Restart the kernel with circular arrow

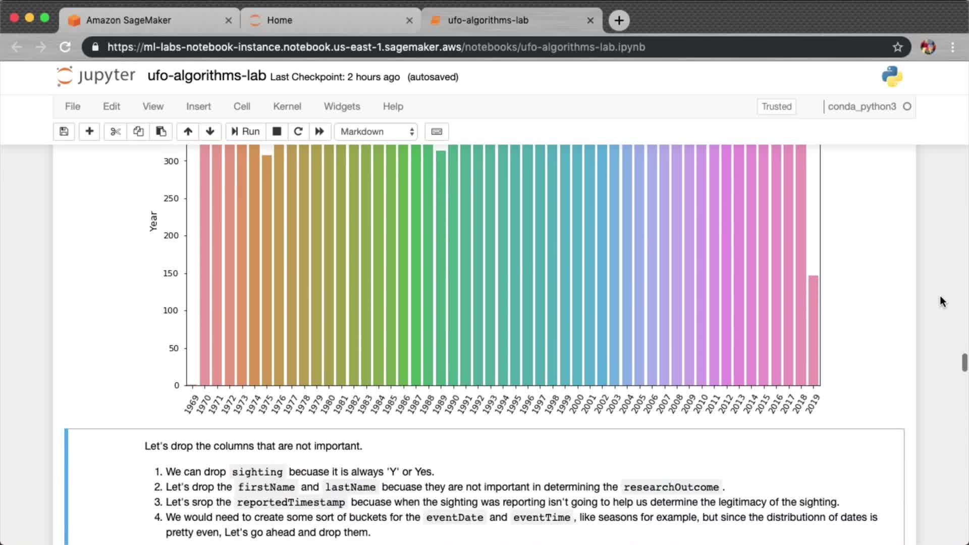[x=298, y=132]
